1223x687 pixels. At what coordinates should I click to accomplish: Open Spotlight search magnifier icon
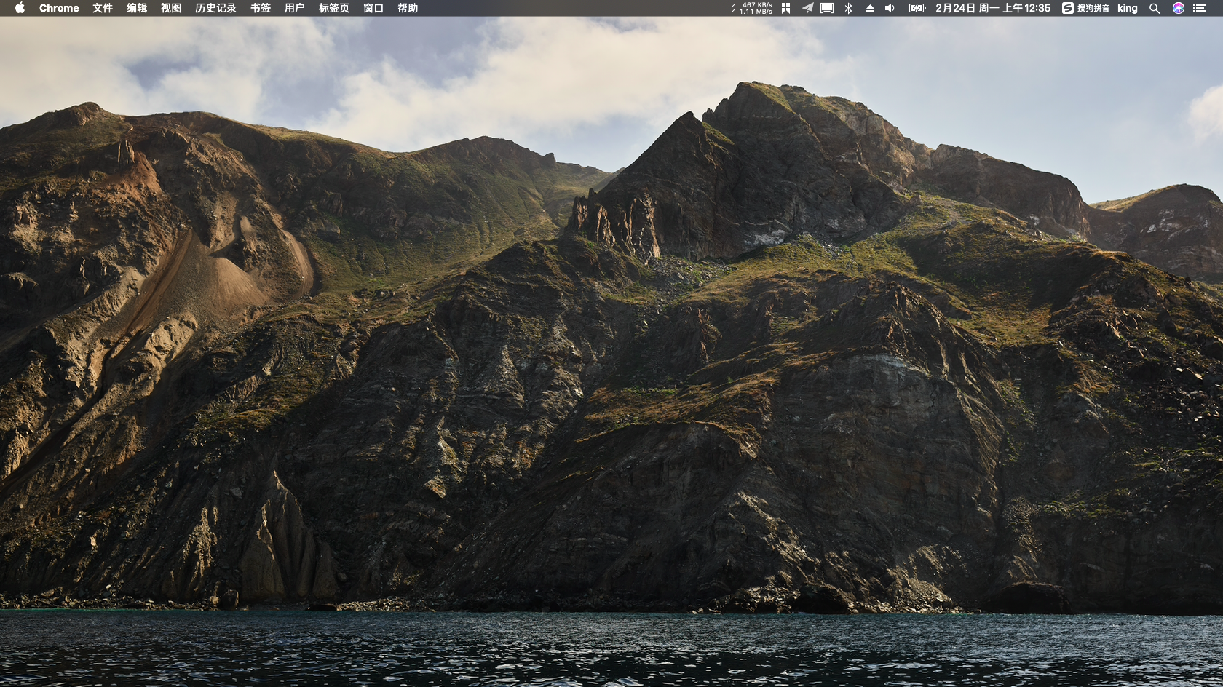point(1155,8)
